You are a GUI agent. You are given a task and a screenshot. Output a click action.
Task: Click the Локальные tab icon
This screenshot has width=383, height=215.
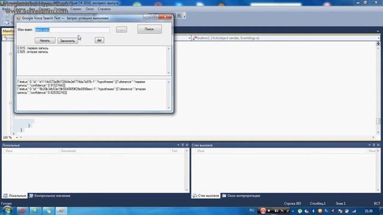click(x=5, y=196)
